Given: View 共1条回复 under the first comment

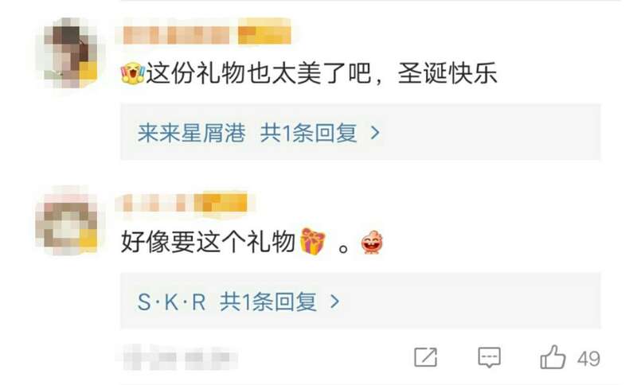Looking at the screenshot, I should pos(308,133).
